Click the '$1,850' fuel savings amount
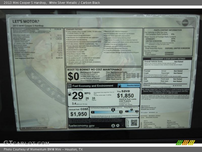 coord(125,96)
